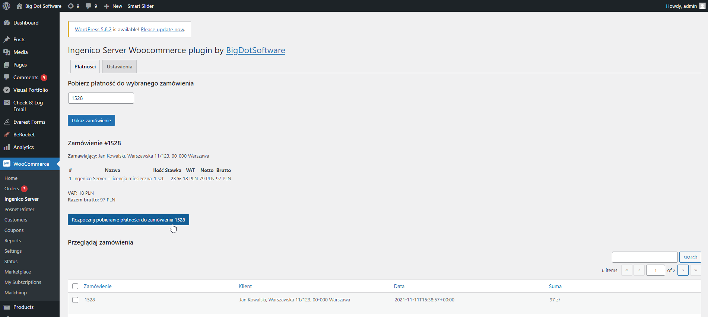Viewport: 708px width, 317px height.
Task: Click the WooCommerce woo icon
Action: tap(7, 164)
